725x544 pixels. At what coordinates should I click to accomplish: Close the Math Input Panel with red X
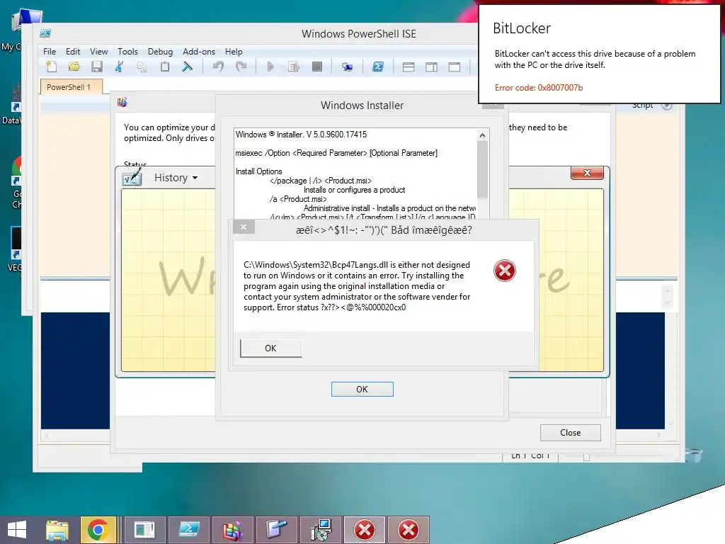click(x=587, y=173)
